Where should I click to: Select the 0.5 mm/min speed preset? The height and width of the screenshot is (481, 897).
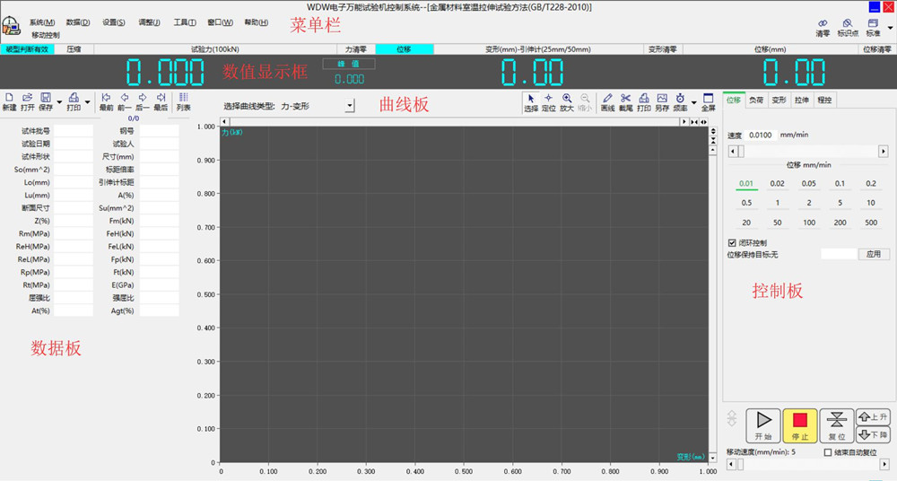[746, 203]
